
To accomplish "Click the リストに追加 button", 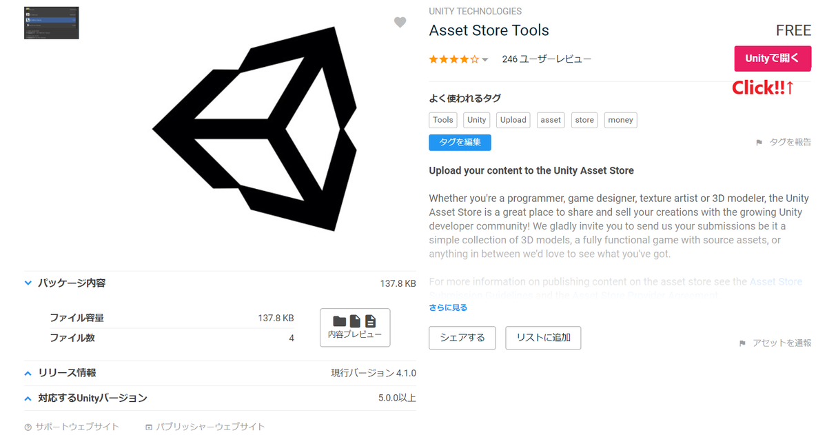I will (x=543, y=338).
